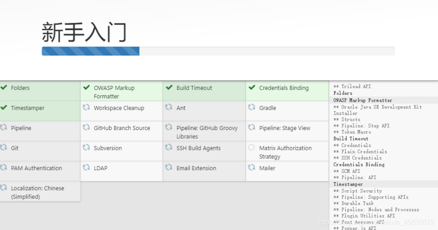Click the '** Pipeline: Step API' log line
The image size is (438, 230).
[361, 126]
